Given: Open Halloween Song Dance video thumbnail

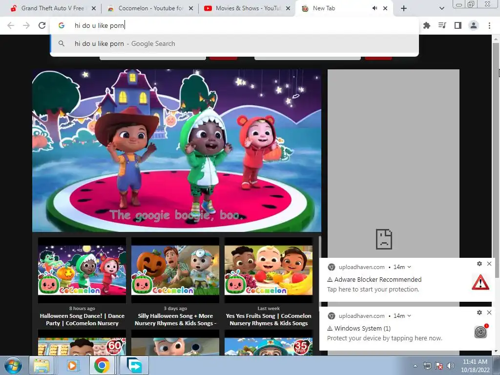Looking at the screenshot, I should tap(82, 270).
